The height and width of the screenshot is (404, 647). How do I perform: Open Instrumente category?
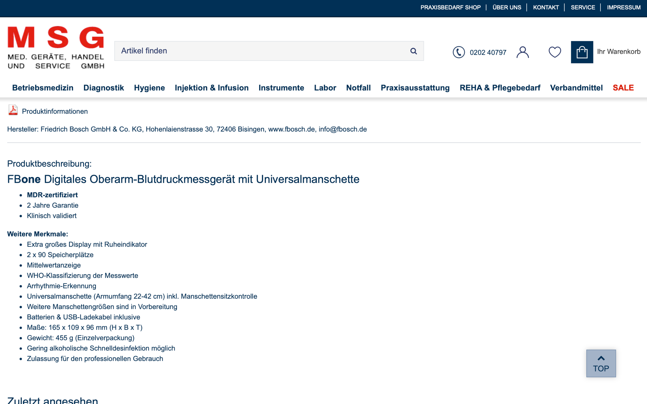[x=281, y=88]
